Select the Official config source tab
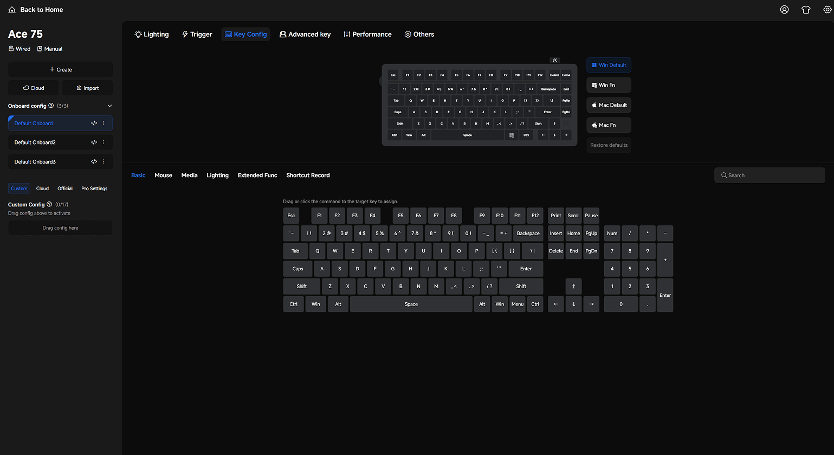 click(65, 188)
